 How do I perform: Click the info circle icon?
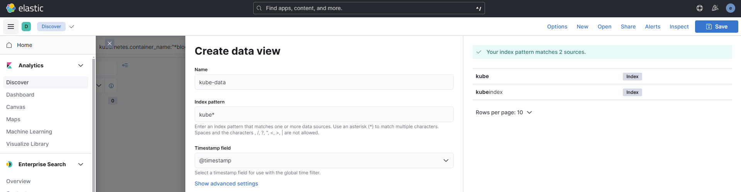pyautogui.click(x=111, y=86)
